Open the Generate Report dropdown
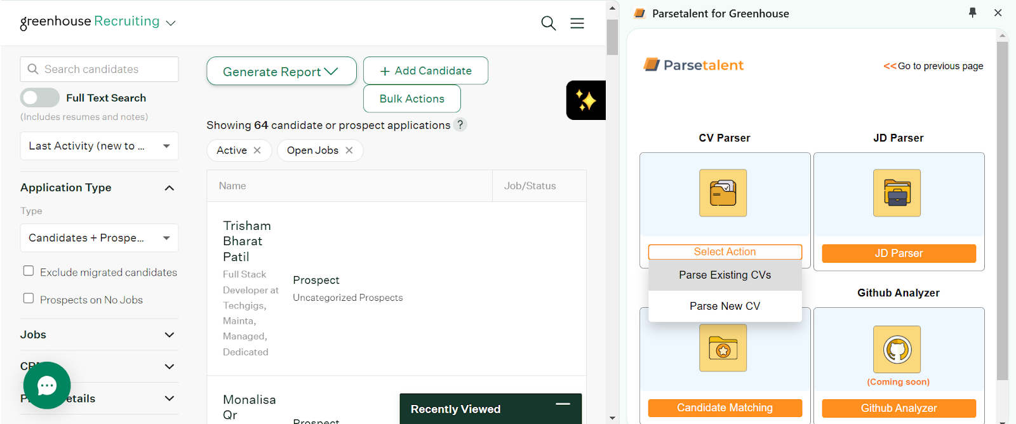This screenshot has height=424, width=1016. tap(281, 71)
